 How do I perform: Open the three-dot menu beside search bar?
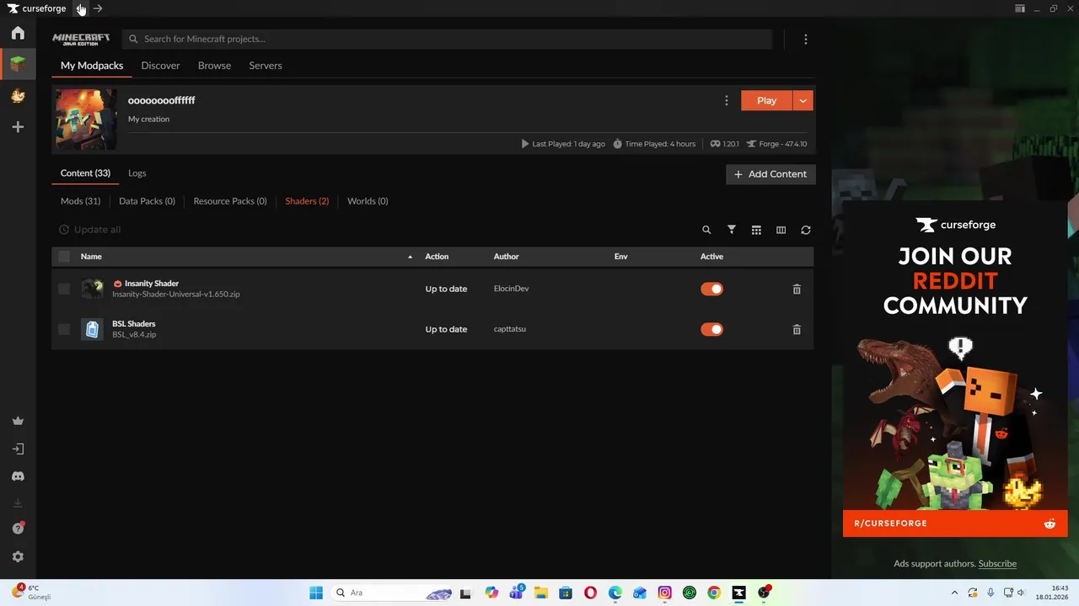(x=806, y=40)
